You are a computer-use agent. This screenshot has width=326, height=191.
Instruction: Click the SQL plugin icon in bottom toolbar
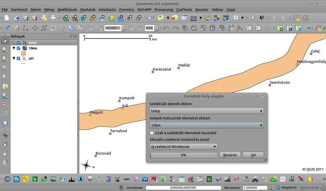coord(292,179)
